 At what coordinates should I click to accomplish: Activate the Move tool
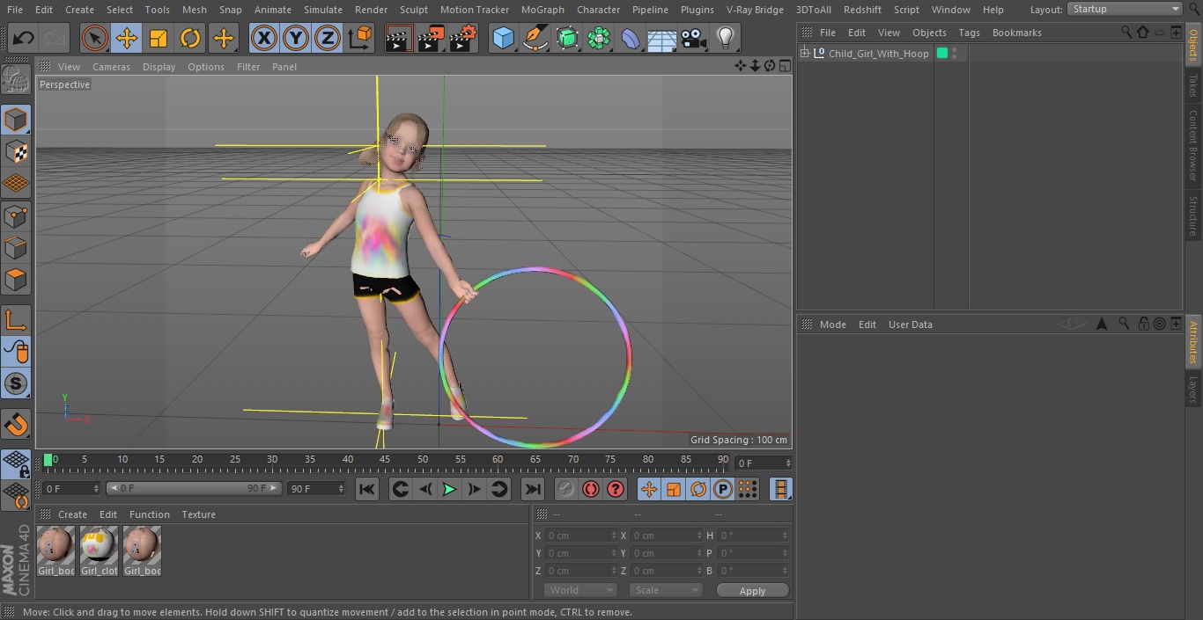tap(127, 39)
